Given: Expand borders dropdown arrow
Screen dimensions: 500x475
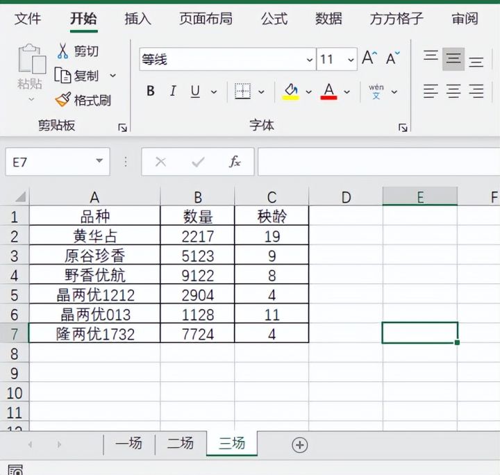Looking at the screenshot, I should [x=261, y=92].
